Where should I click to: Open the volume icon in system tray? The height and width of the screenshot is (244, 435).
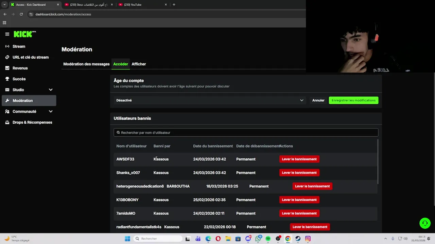(405, 239)
